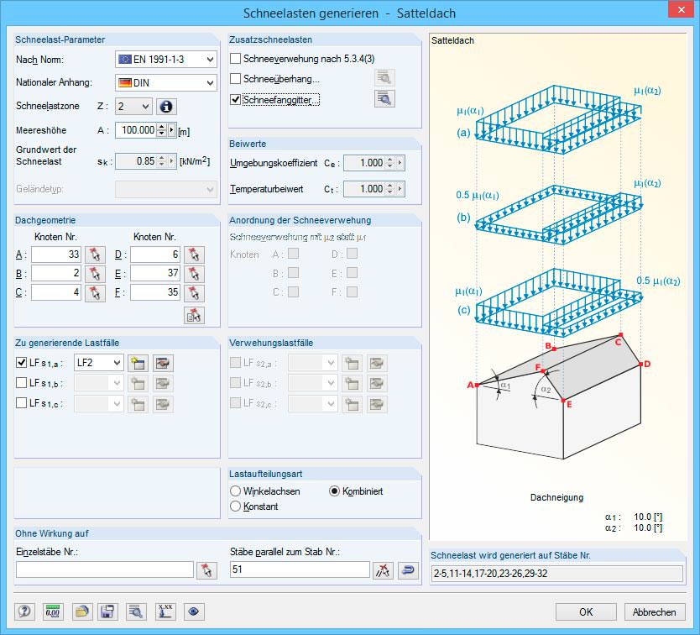The width and height of the screenshot is (700, 635).
Task: Click the Meereshöhe value field
Action: click(x=136, y=130)
